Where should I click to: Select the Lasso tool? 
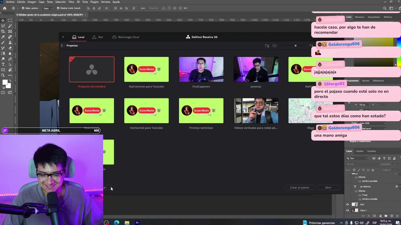pyautogui.click(x=3, y=26)
